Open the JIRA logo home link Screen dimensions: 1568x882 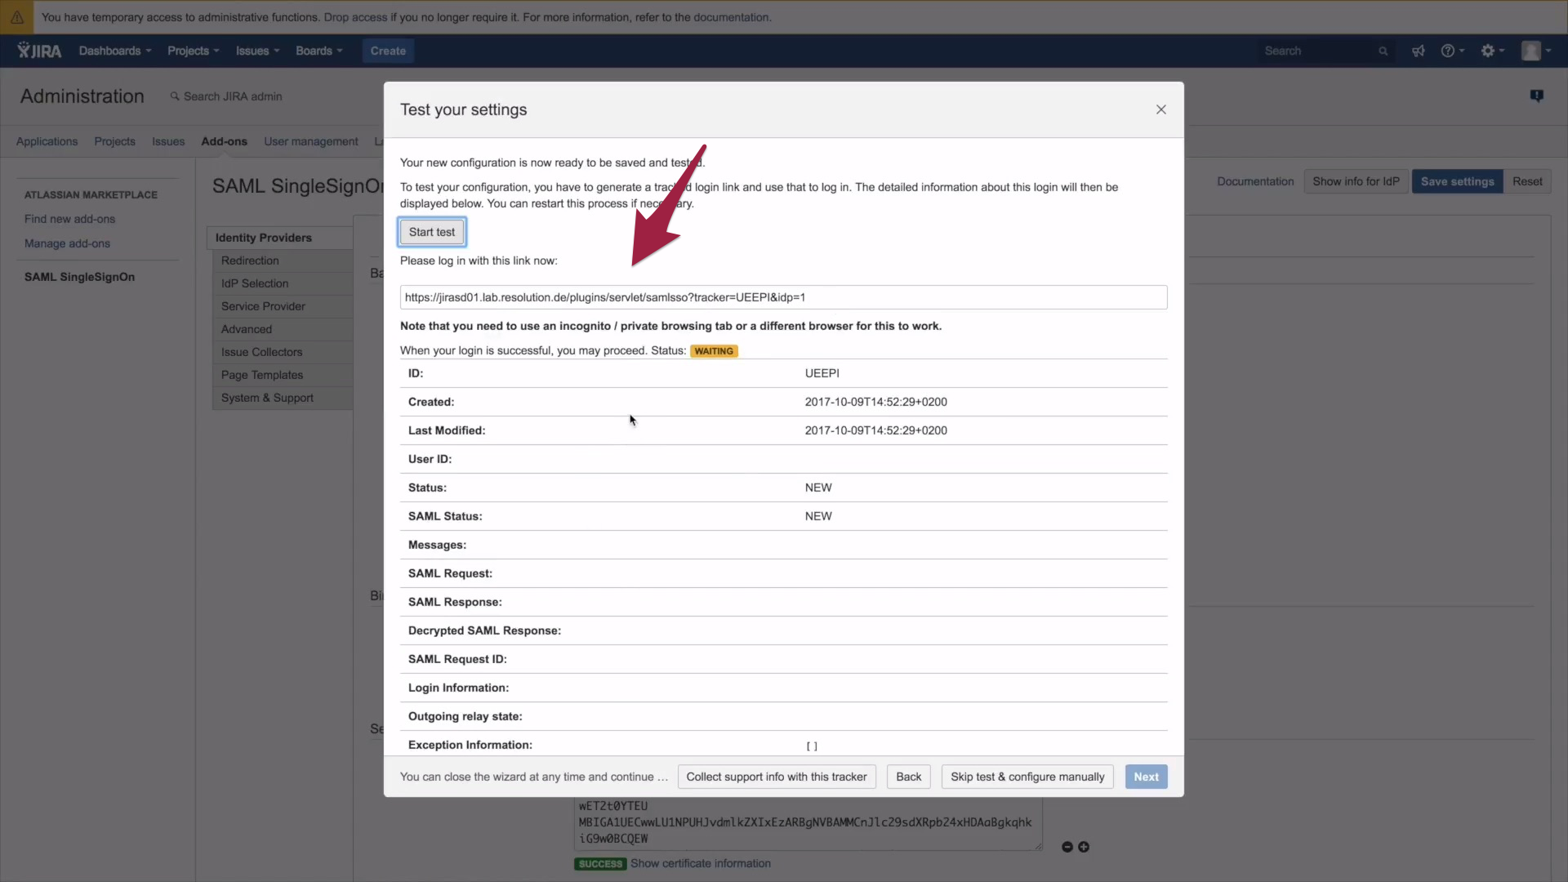click(39, 51)
